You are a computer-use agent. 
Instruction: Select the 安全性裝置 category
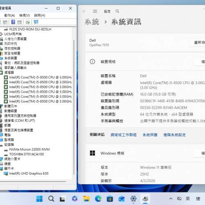click(x=12, y=53)
